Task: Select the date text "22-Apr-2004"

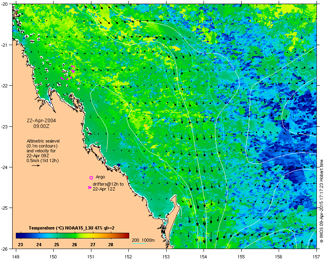Action: coord(41,121)
